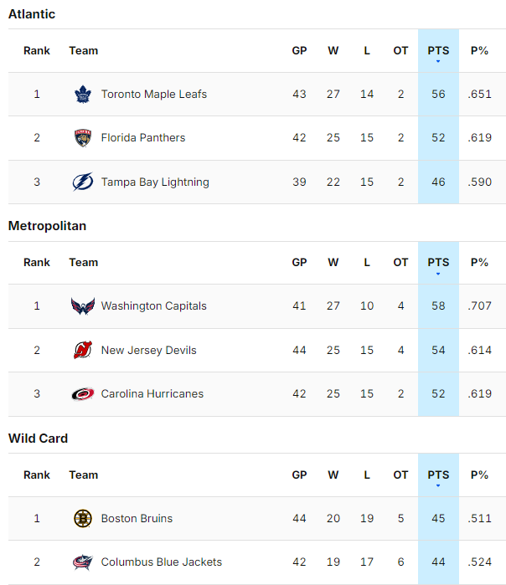Click the Wild Card table OT column header

coord(400,475)
